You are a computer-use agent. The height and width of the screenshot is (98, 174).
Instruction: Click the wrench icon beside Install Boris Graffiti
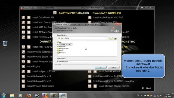(95, 72)
